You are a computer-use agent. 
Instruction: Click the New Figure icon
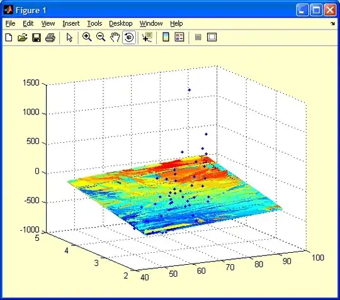click(x=9, y=37)
